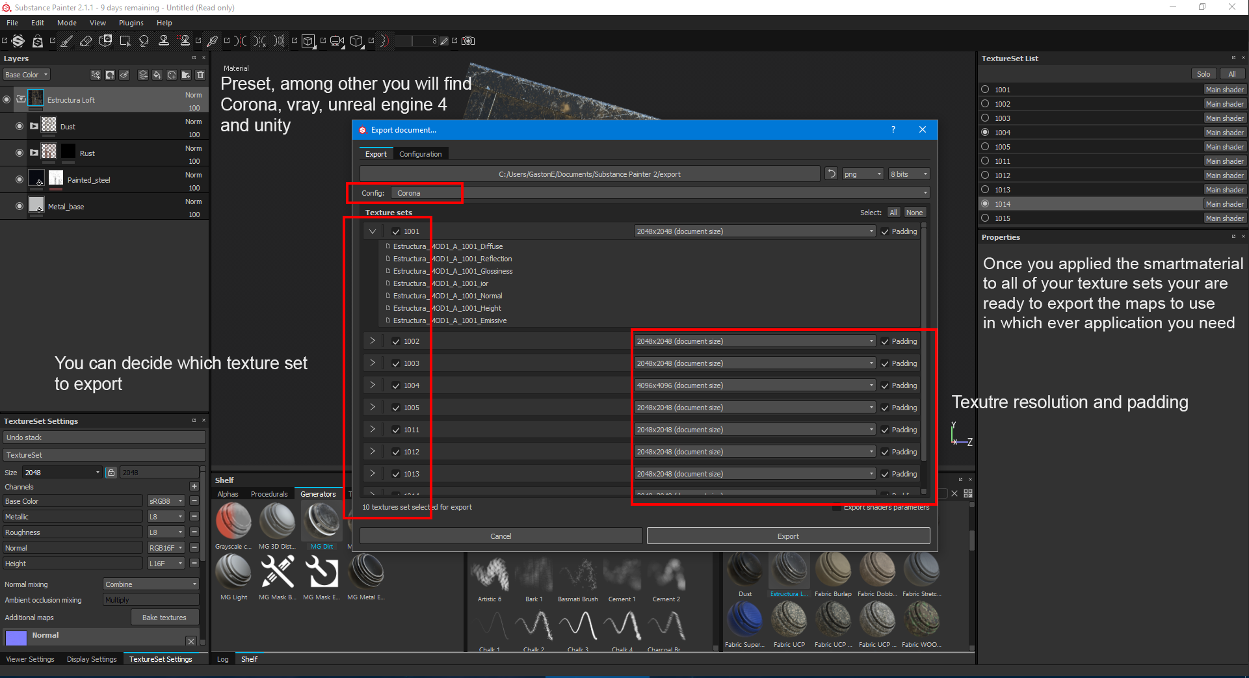Screen dimensions: 1249x678
Task: Click the Solo button in TextureSet List
Action: tap(1203, 74)
